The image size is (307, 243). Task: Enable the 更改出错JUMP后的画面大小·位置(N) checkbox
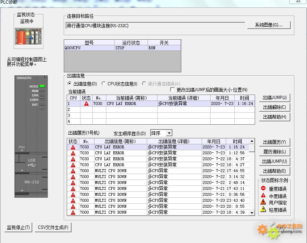click(172, 89)
